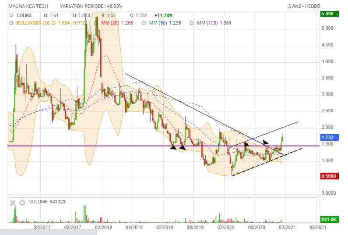Click the volume tag 841.0K
Image resolution: width=348 pixels, height=235 pixels.
[x=329, y=220]
